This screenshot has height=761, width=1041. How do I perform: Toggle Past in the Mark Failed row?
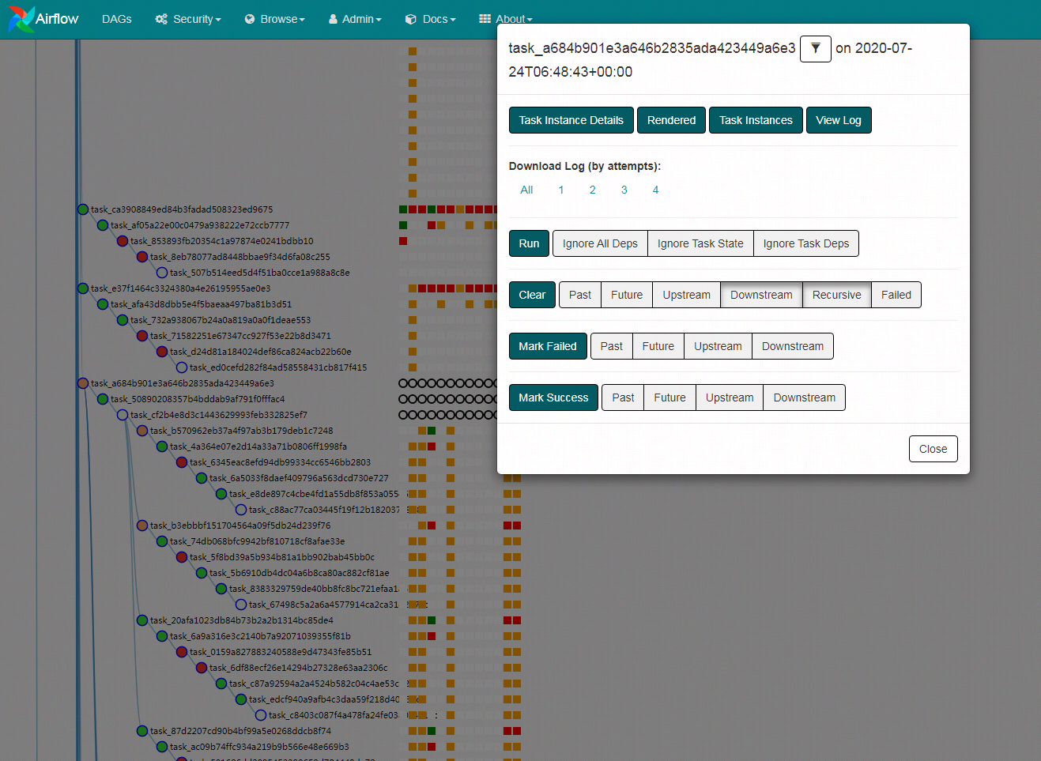pos(611,346)
